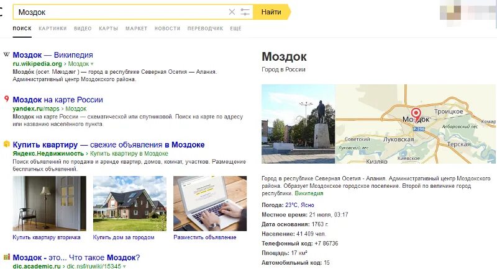Click the Троицкое label on the map

point(449,112)
